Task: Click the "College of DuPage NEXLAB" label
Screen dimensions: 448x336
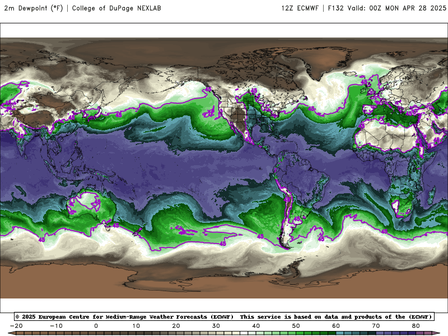Action: [x=116, y=8]
